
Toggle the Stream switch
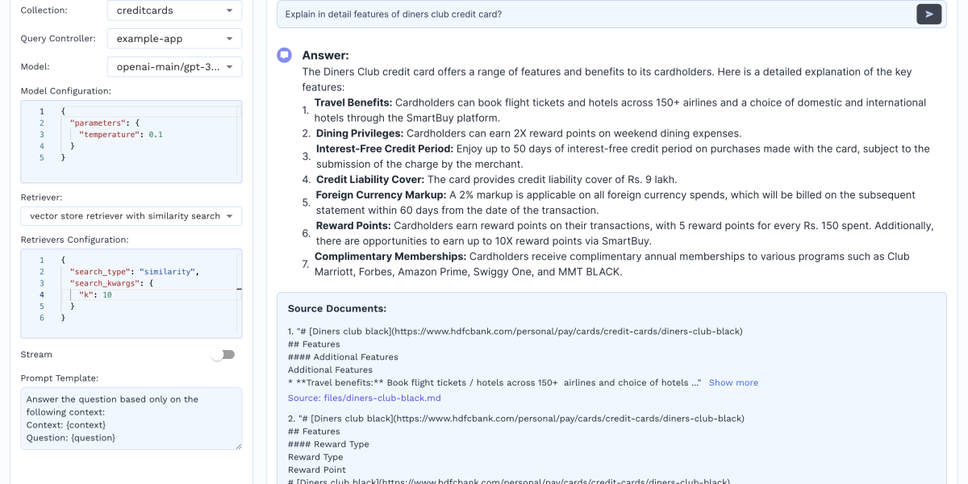223,355
